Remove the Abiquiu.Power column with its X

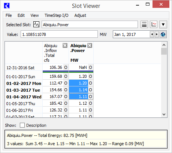[x=90, y=46]
